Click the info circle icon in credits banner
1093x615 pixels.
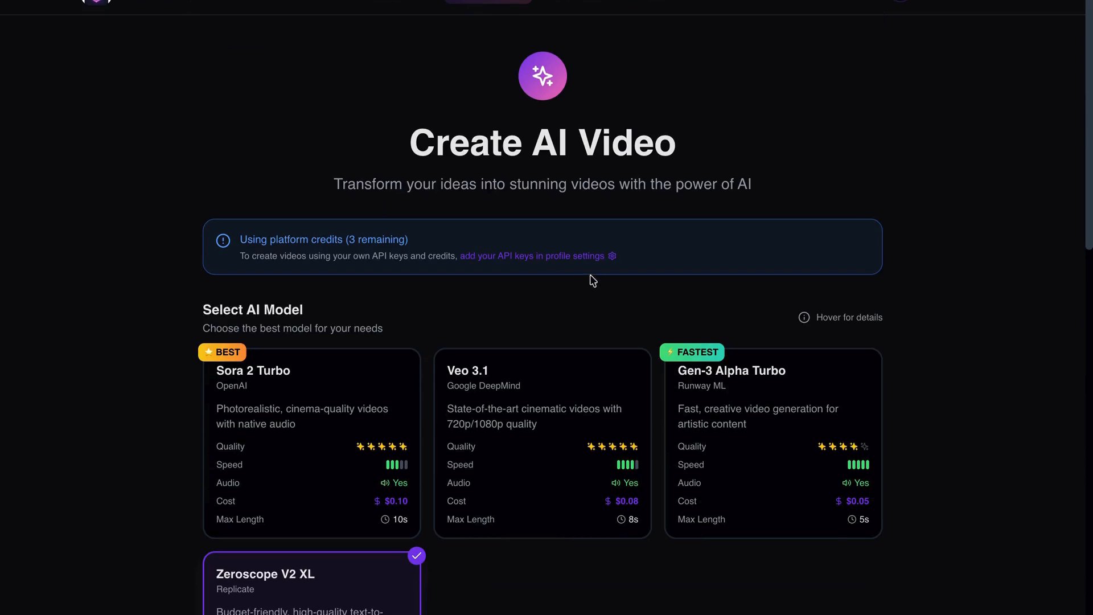[223, 241]
